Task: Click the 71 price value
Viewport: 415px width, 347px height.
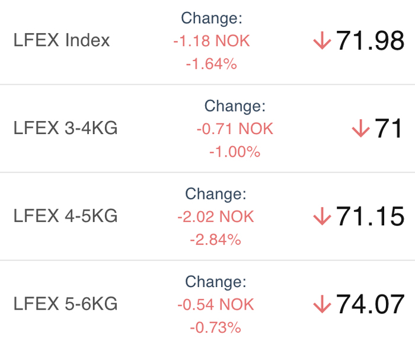Action: [x=388, y=128]
